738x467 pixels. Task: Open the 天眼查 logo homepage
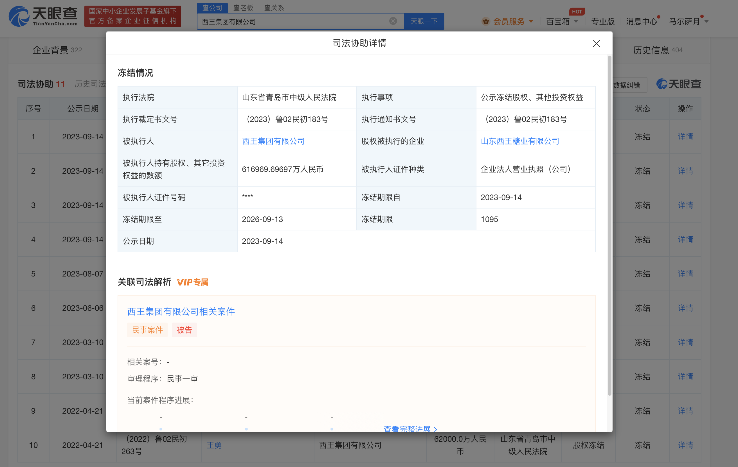[43, 16]
